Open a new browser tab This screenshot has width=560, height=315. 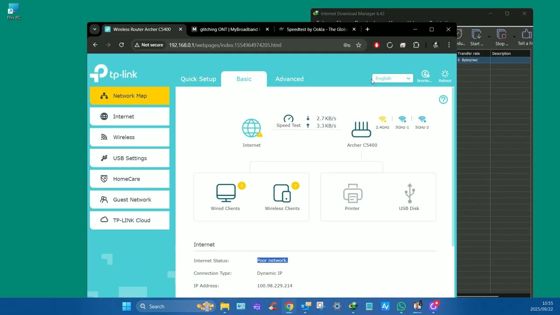pos(367,29)
